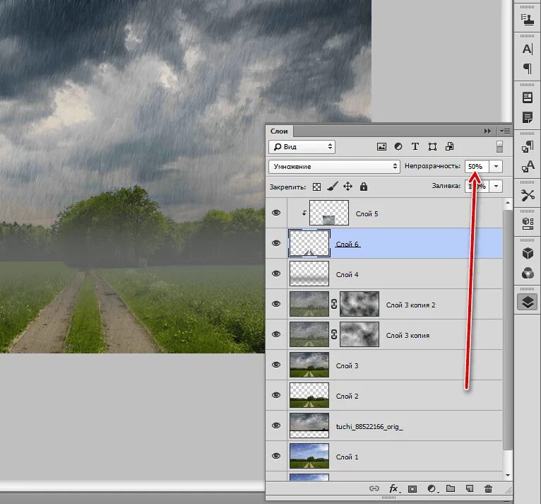The image size is (541, 504).
Task: Create a new layer
Action: (469, 488)
